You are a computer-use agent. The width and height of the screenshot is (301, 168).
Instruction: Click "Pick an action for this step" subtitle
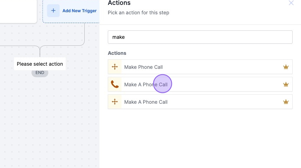(138, 13)
